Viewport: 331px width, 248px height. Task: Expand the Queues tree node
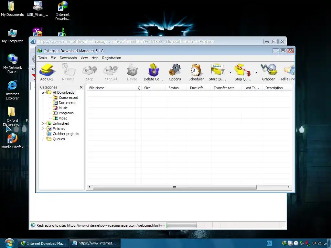[43, 139]
